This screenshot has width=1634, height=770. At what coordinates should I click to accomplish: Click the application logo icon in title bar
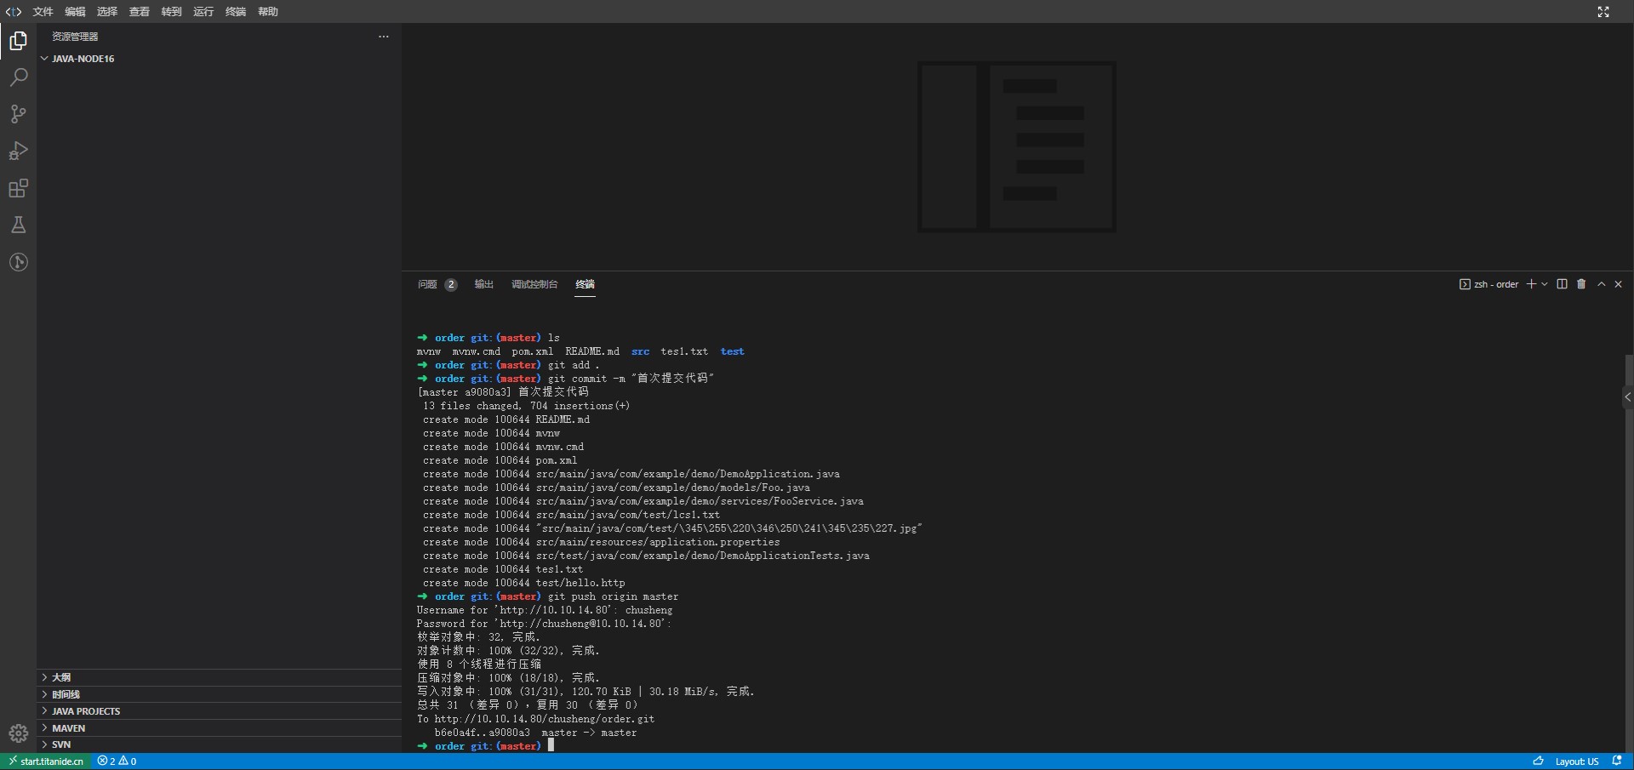tap(14, 11)
